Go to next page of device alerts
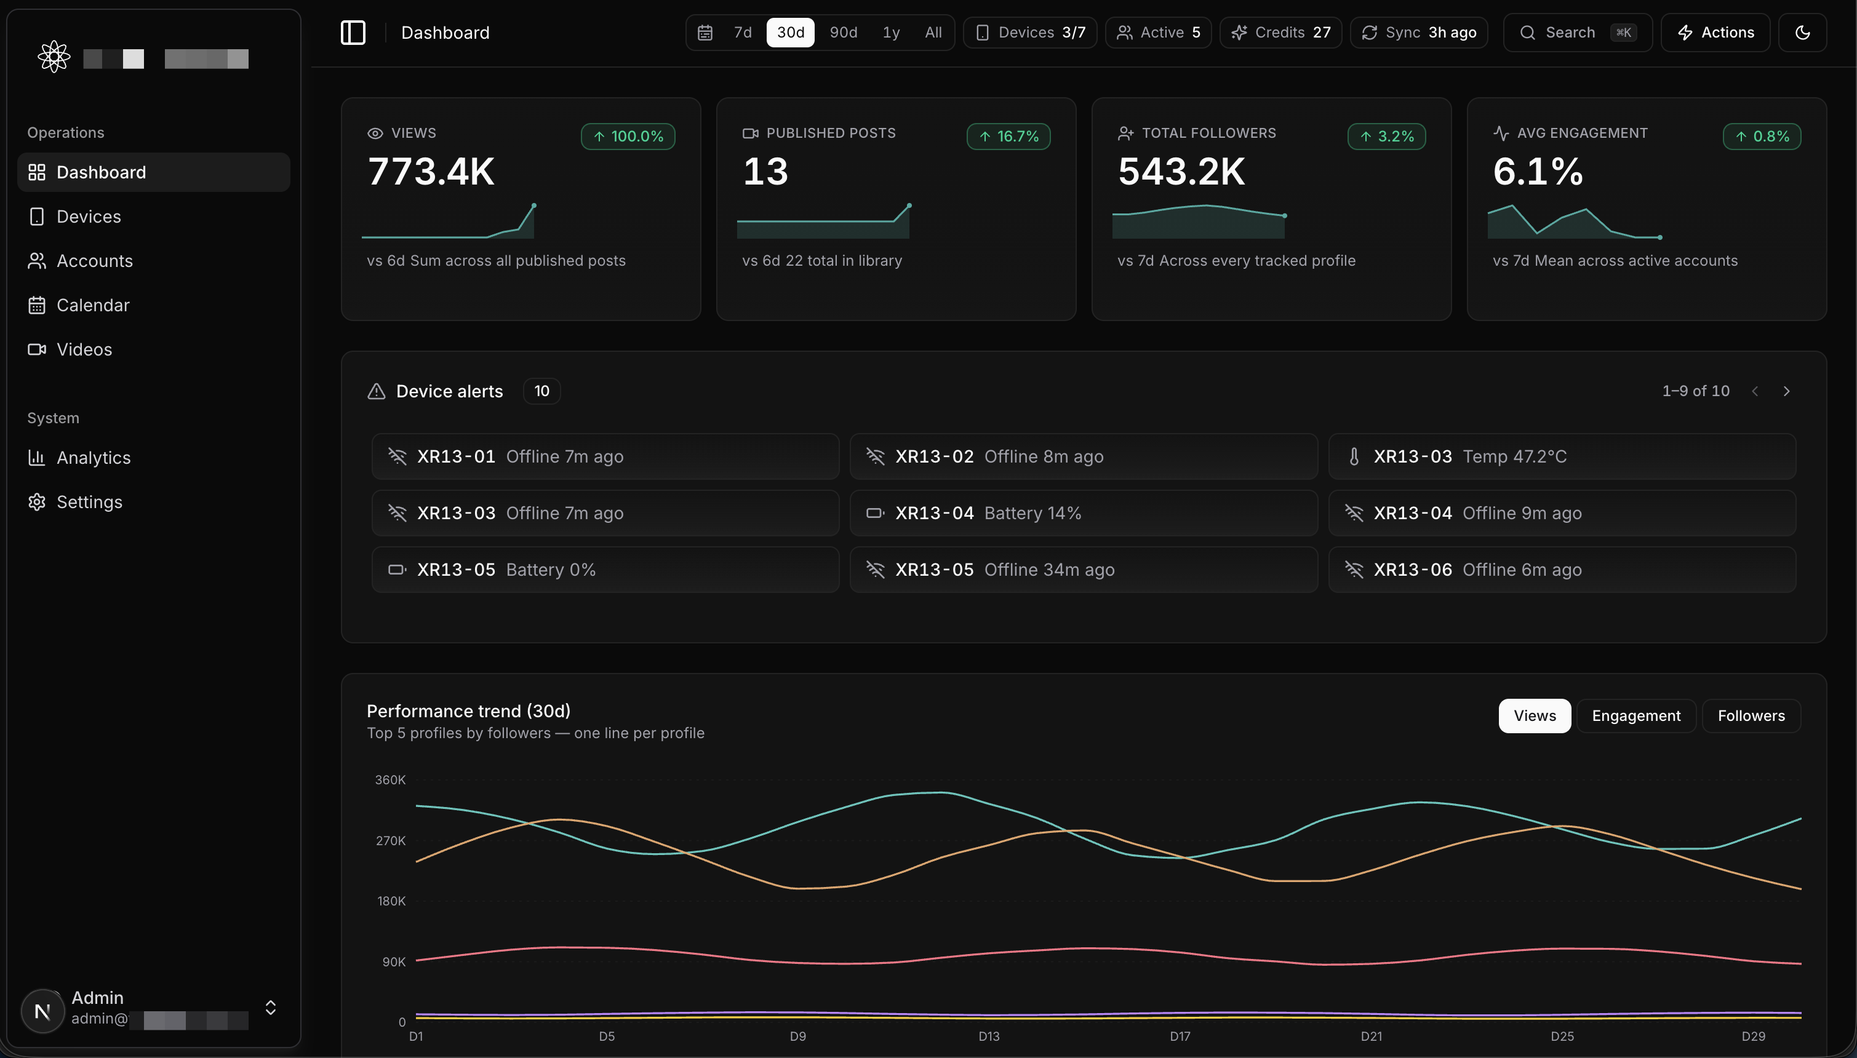The image size is (1857, 1058). point(1787,391)
